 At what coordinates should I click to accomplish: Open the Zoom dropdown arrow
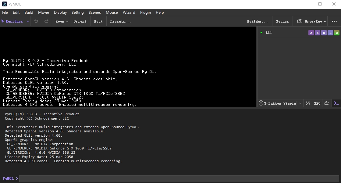(x=67, y=21)
